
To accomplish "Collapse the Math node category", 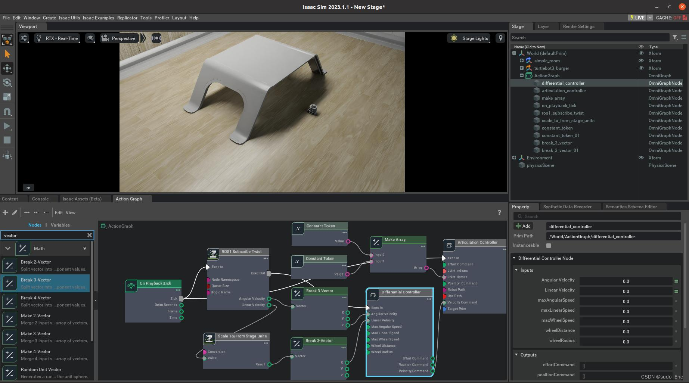I will [x=8, y=249].
